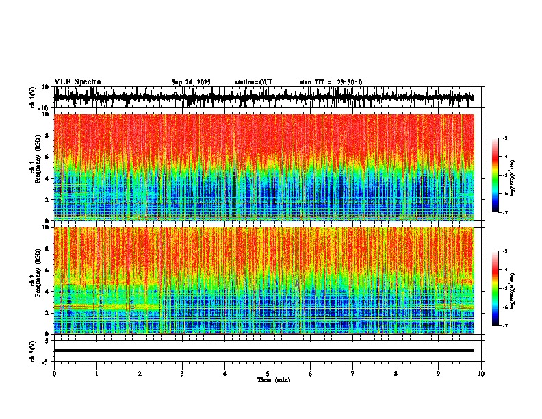The height and width of the screenshot is (419, 542).
Task: Click the 'Time (min)' axis label
Action: [x=274, y=380]
